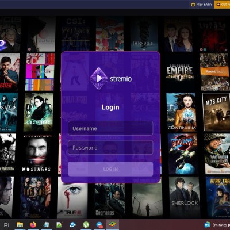
Task: Open uTorrent from the taskbar
Action: (x=86, y=225)
